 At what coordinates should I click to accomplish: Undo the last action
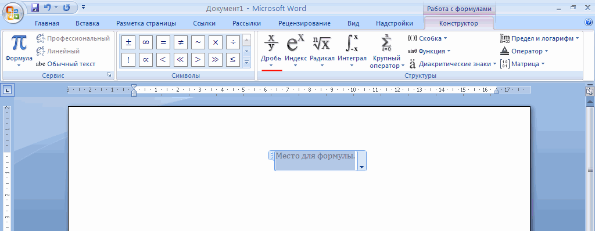point(47,8)
